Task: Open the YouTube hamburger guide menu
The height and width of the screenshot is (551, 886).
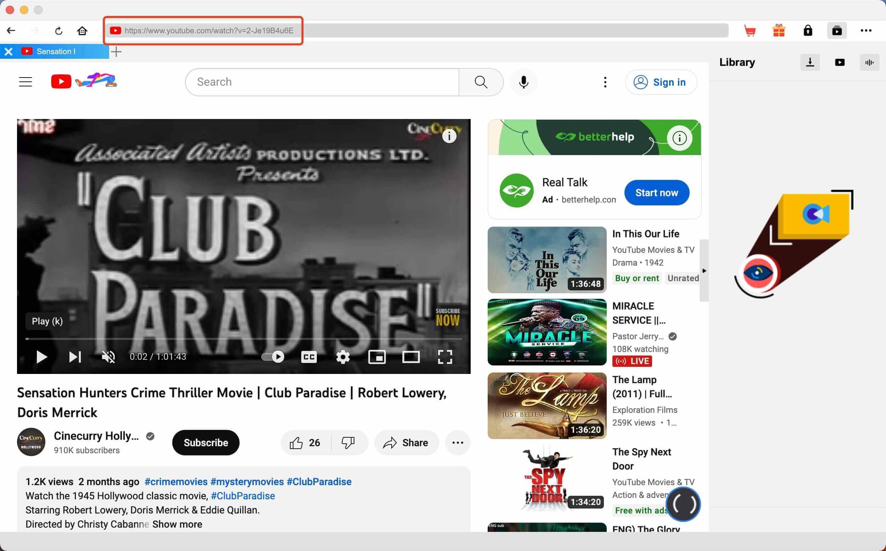Action: pyautogui.click(x=26, y=82)
